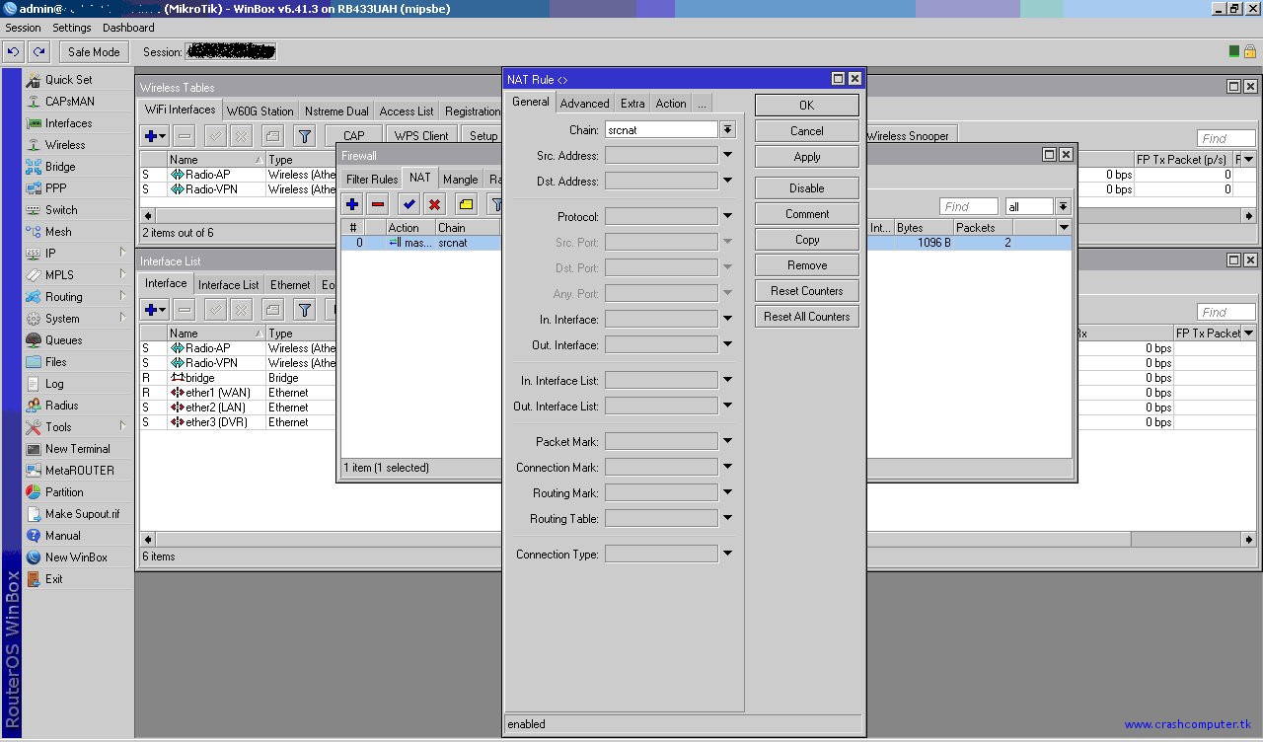Click Exit in sidebar
The width and height of the screenshot is (1263, 742).
click(53, 579)
